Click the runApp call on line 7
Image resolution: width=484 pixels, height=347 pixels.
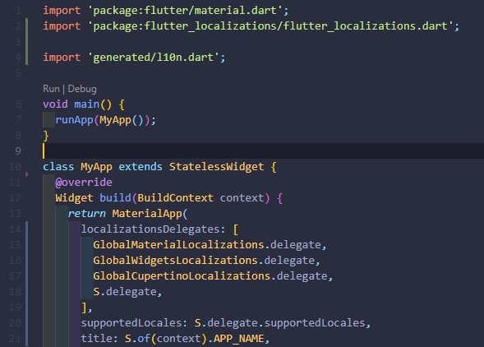[74, 120]
